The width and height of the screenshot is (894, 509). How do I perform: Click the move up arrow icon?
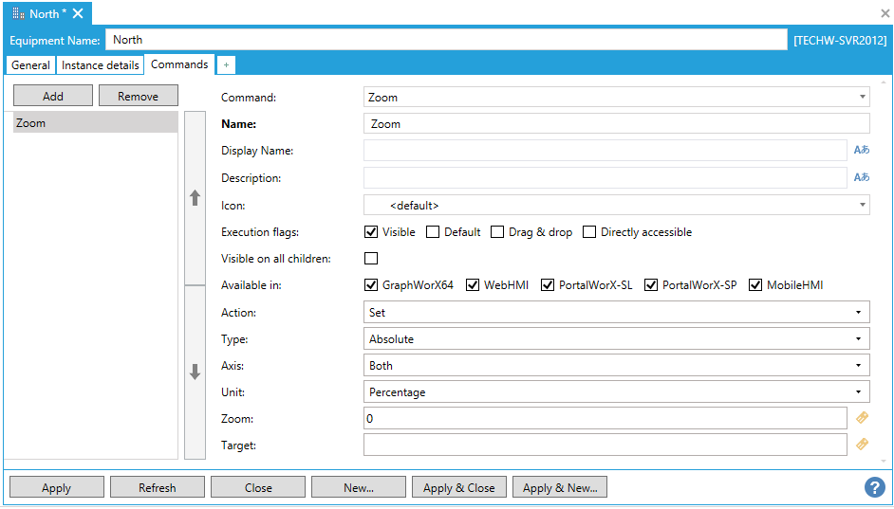coord(195,198)
